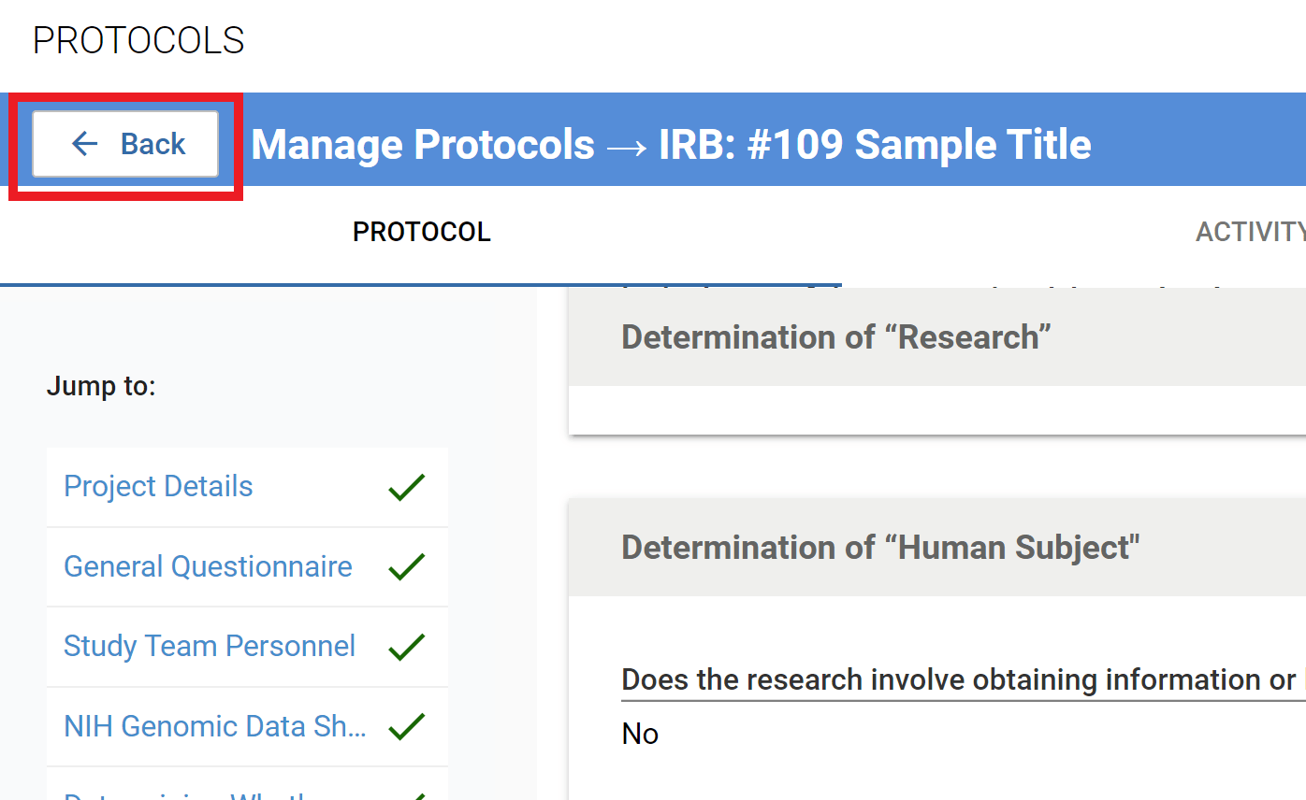
Task: Select Manage Protocols in the breadcrumb
Action: pyautogui.click(x=425, y=144)
